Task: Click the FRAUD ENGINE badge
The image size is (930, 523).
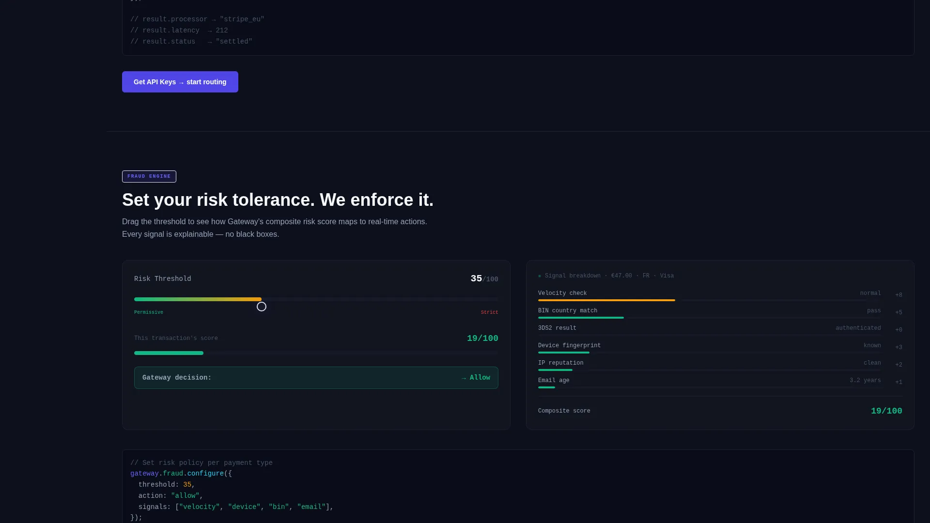Action: pos(149,176)
